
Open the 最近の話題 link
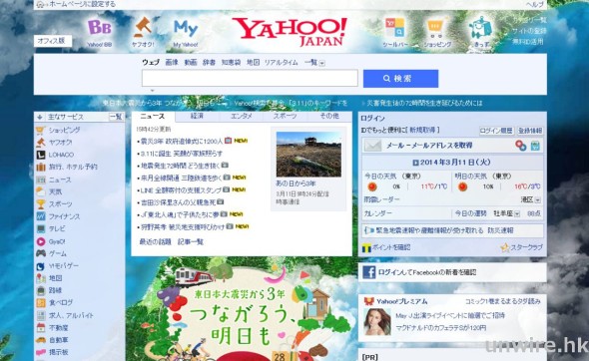pyautogui.click(x=155, y=242)
